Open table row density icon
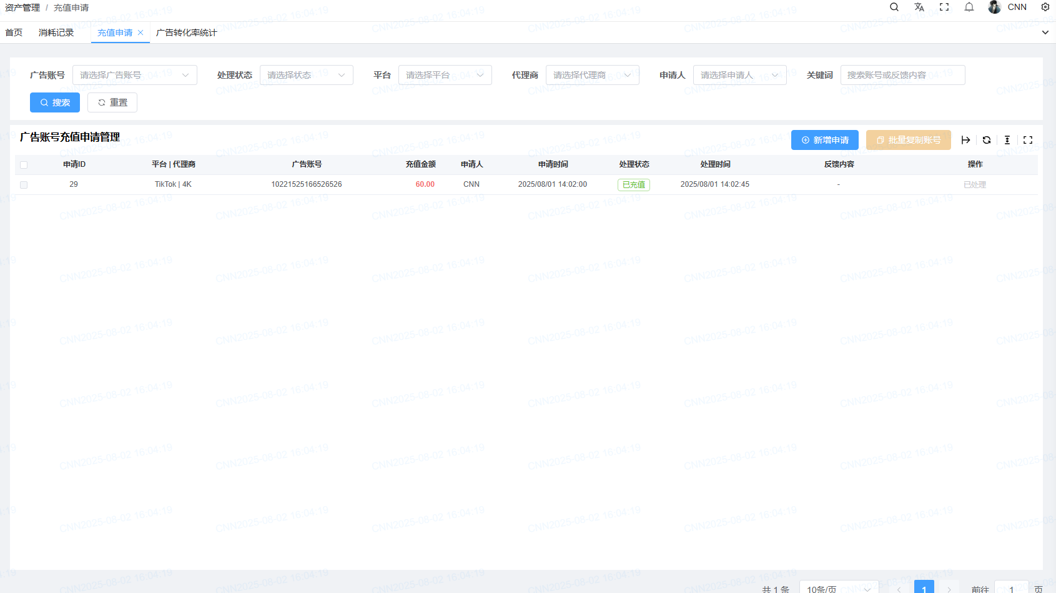 click(1007, 140)
